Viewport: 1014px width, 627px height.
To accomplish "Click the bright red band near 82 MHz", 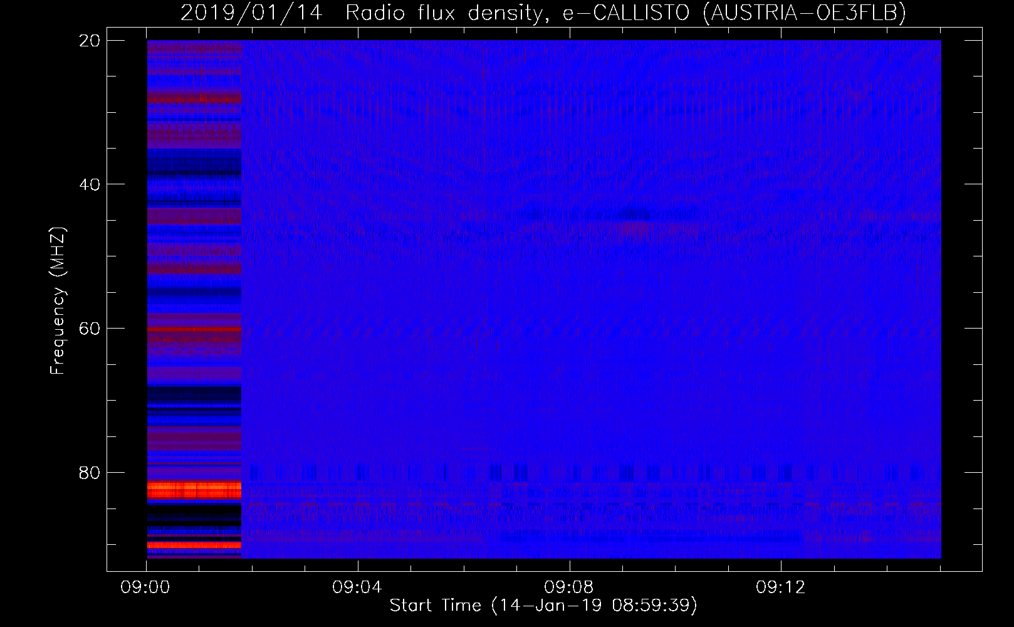I will pos(194,490).
